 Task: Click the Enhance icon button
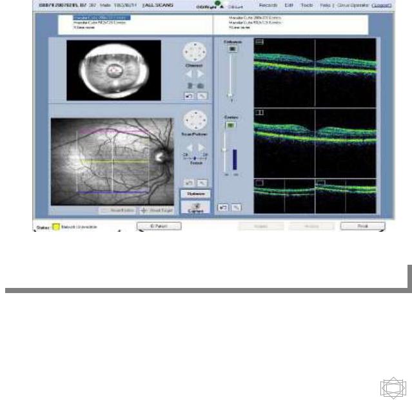click(x=233, y=49)
